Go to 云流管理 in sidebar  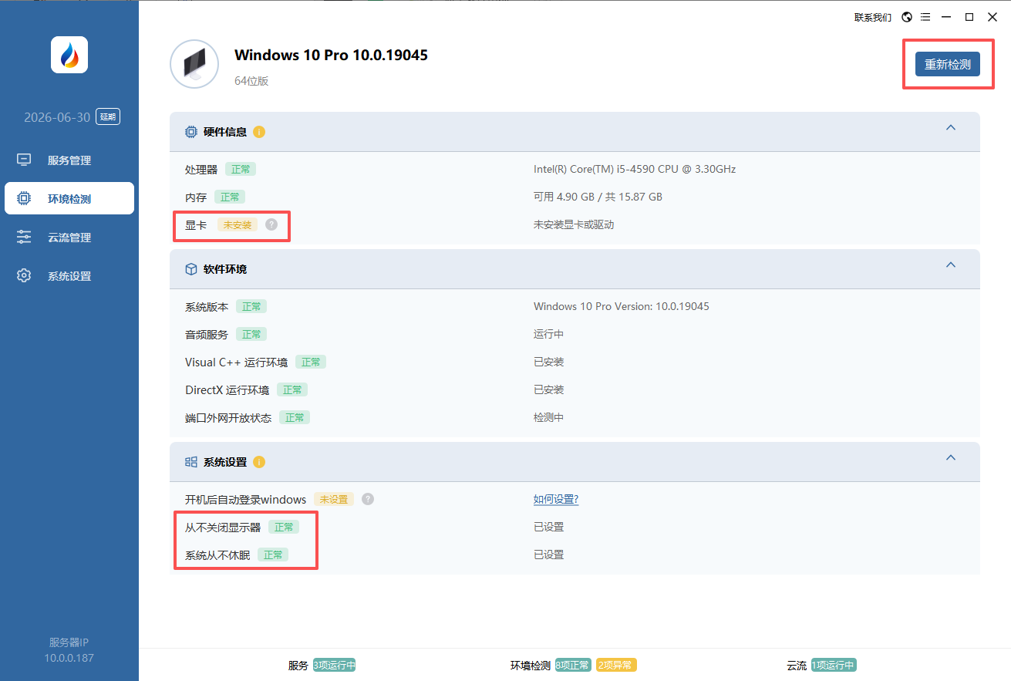point(69,238)
